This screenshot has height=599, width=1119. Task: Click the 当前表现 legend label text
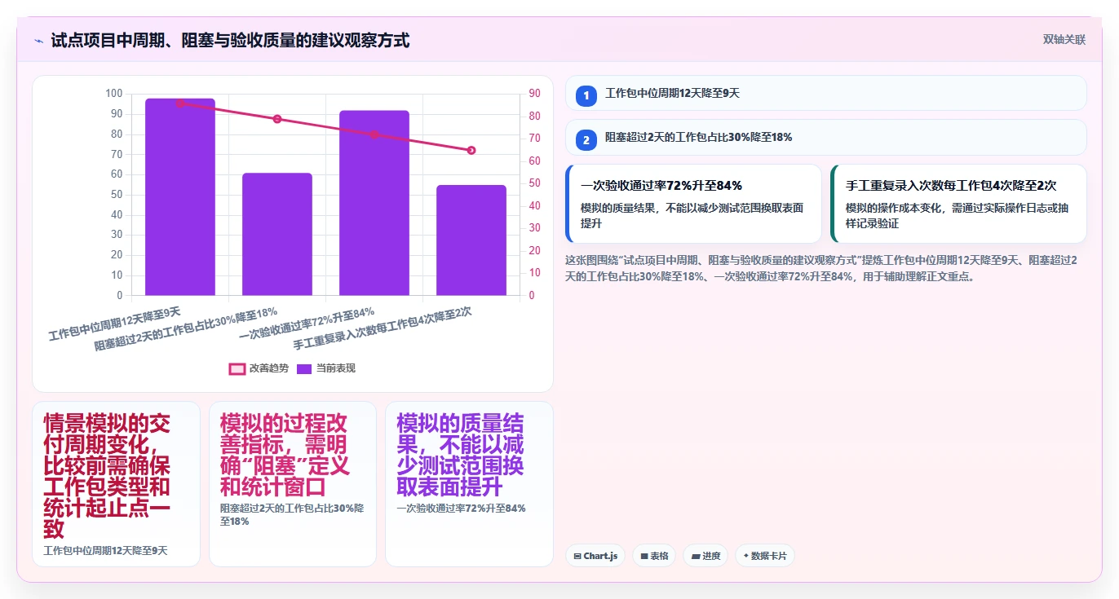[x=336, y=369]
